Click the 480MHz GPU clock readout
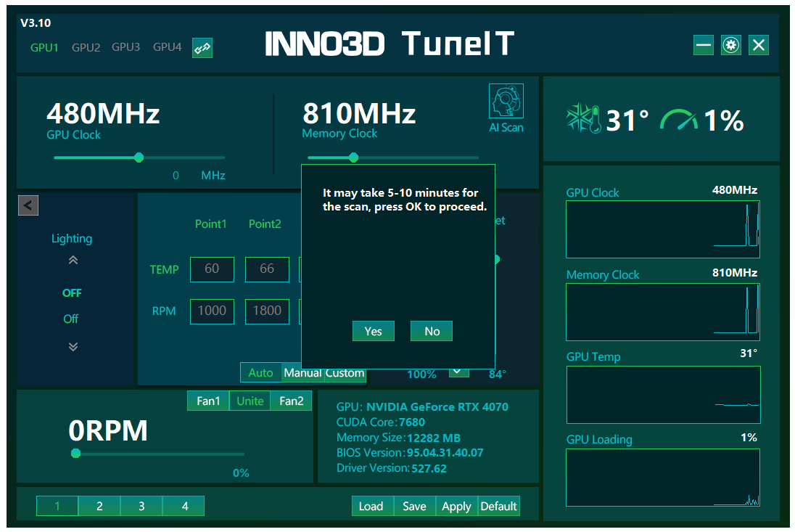 pyautogui.click(x=104, y=113)
